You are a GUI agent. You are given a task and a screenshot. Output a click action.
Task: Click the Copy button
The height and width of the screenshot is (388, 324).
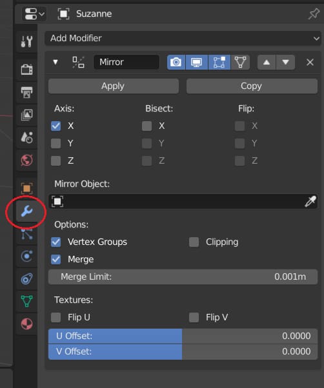pos(252,86)
